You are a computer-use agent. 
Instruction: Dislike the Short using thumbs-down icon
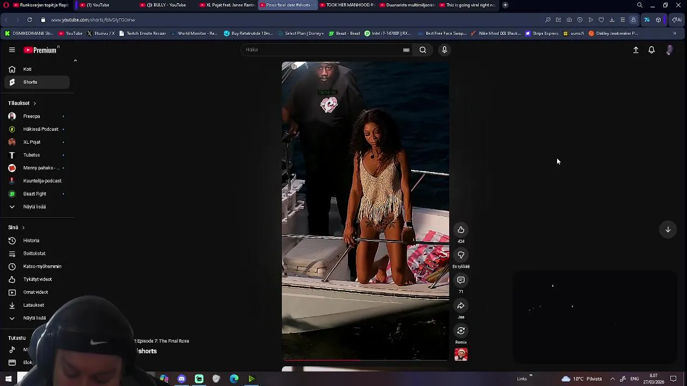(461, 255)
